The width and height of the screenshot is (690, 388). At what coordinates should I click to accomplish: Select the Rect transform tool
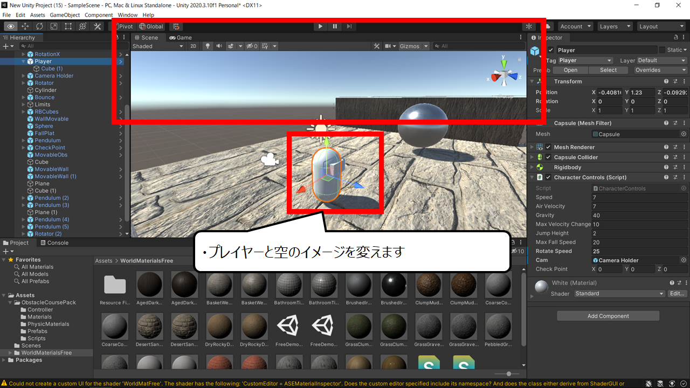coord(68,26)
